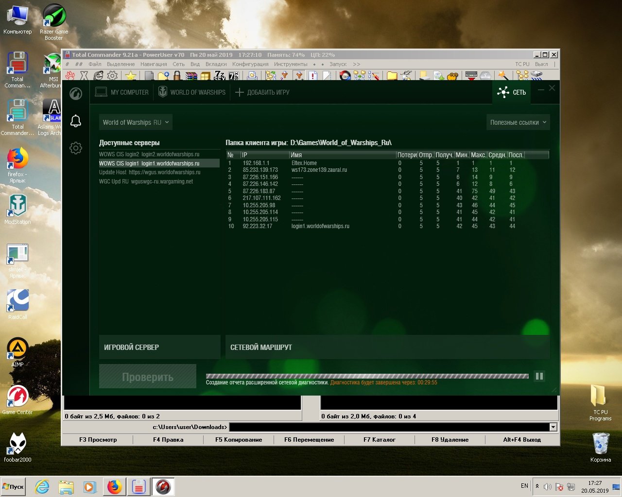Image resolution: width=622 pixels, height=497 pixels.
Task: Select the route row with IP 217.107.111.162
Action: coord(388,198)
